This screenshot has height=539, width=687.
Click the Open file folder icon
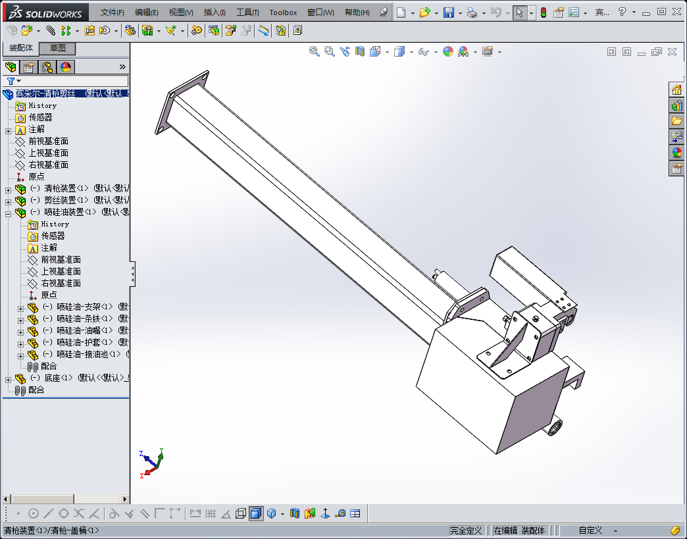[x=424, y=13]
